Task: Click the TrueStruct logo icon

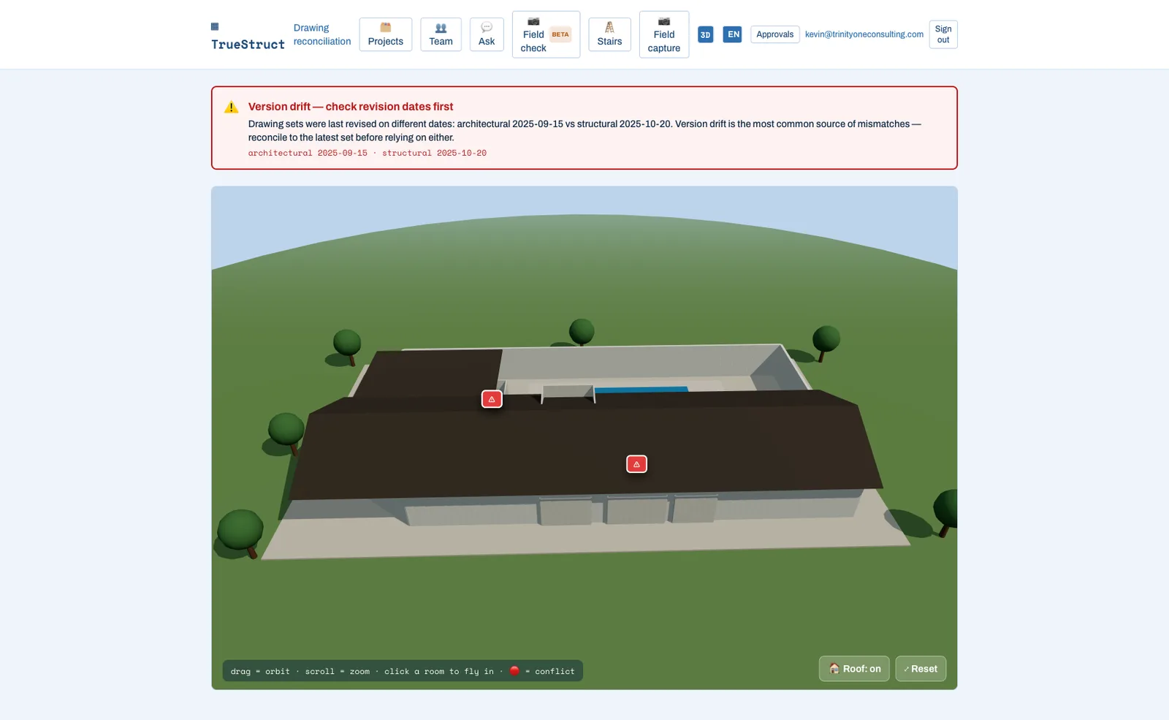Action: [215, 26]
